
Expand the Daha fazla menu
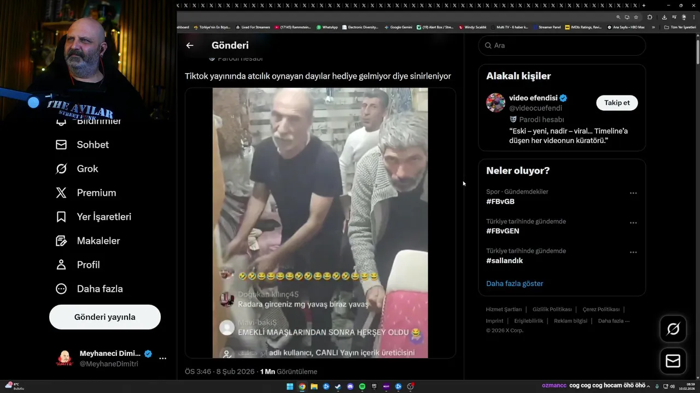click(x=89, y=289)
